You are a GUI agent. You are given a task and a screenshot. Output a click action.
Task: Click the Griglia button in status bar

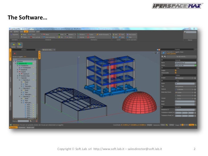149,125
